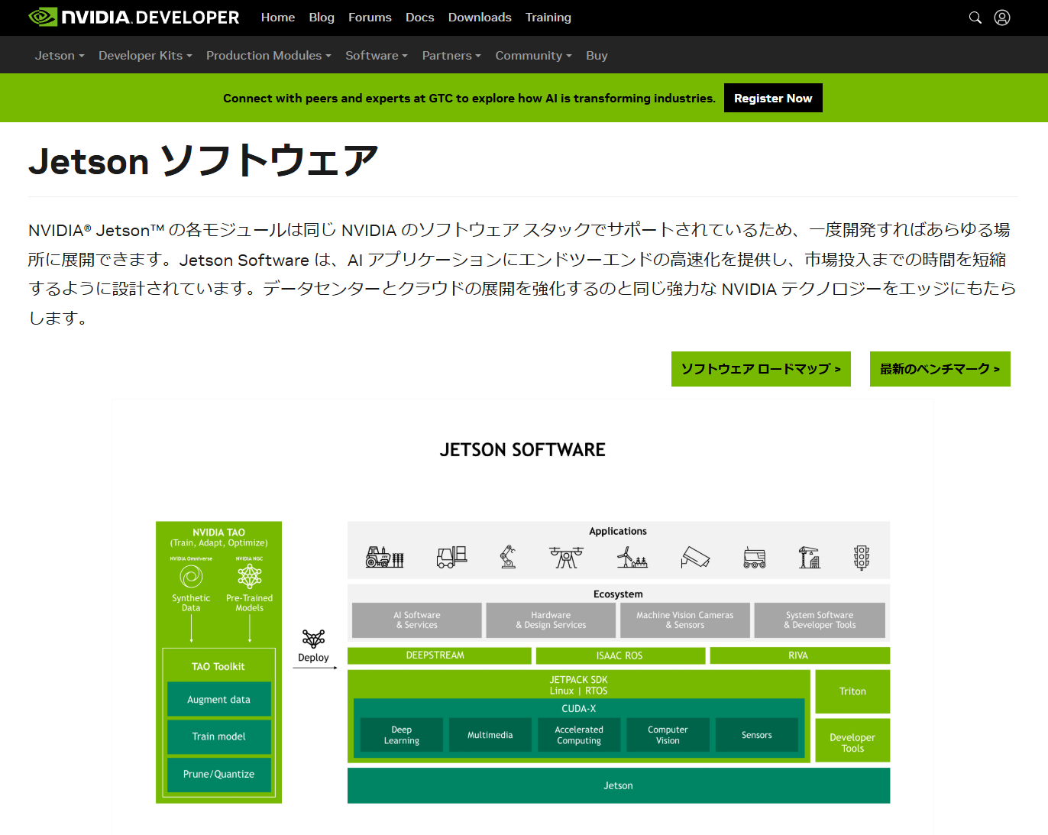1048x835 pixels.
Task: Click the drone icon in the Applications row
Action: coord(566,557)
